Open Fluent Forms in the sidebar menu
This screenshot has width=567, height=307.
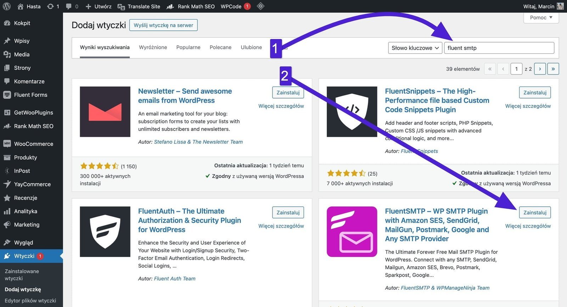point(30,95)
